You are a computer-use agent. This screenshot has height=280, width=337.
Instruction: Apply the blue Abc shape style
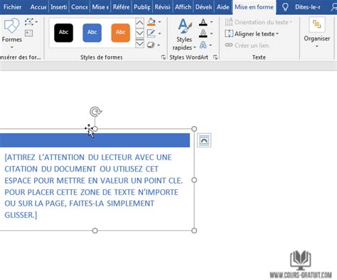coord(92,33)
